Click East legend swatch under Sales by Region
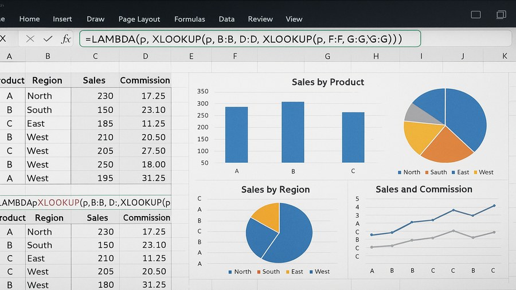 [x=288, y=272]
